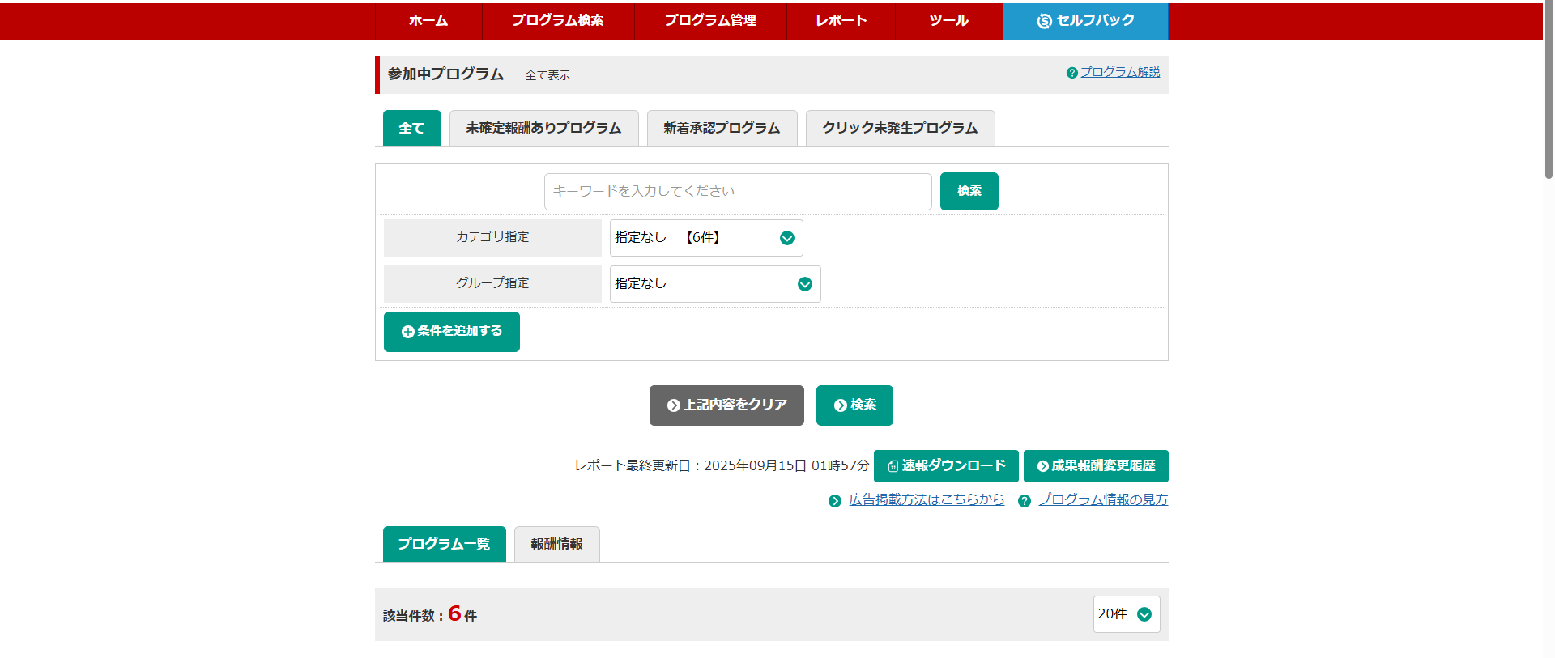Click the question mark icon beside プログラム解説
1555x658 pixels.
click(x=1071, y=73)
